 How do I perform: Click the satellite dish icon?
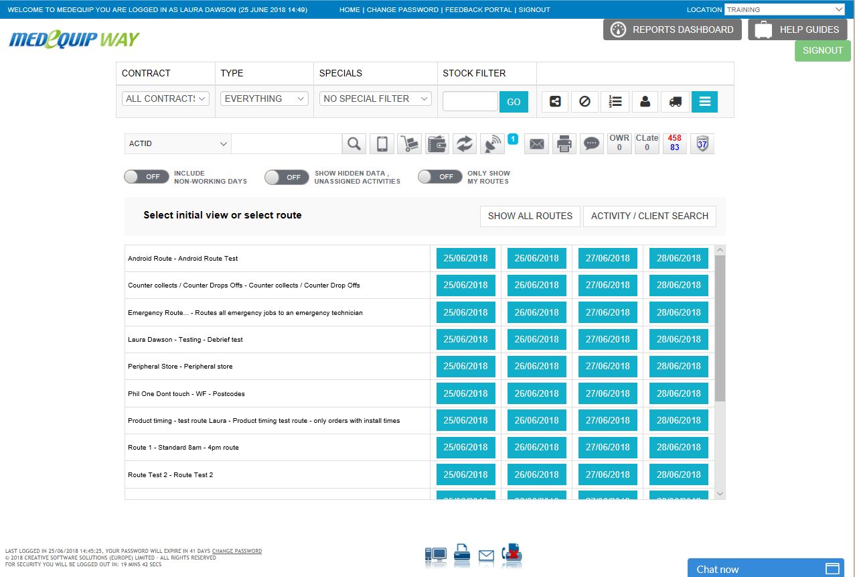tap(492, 143)
